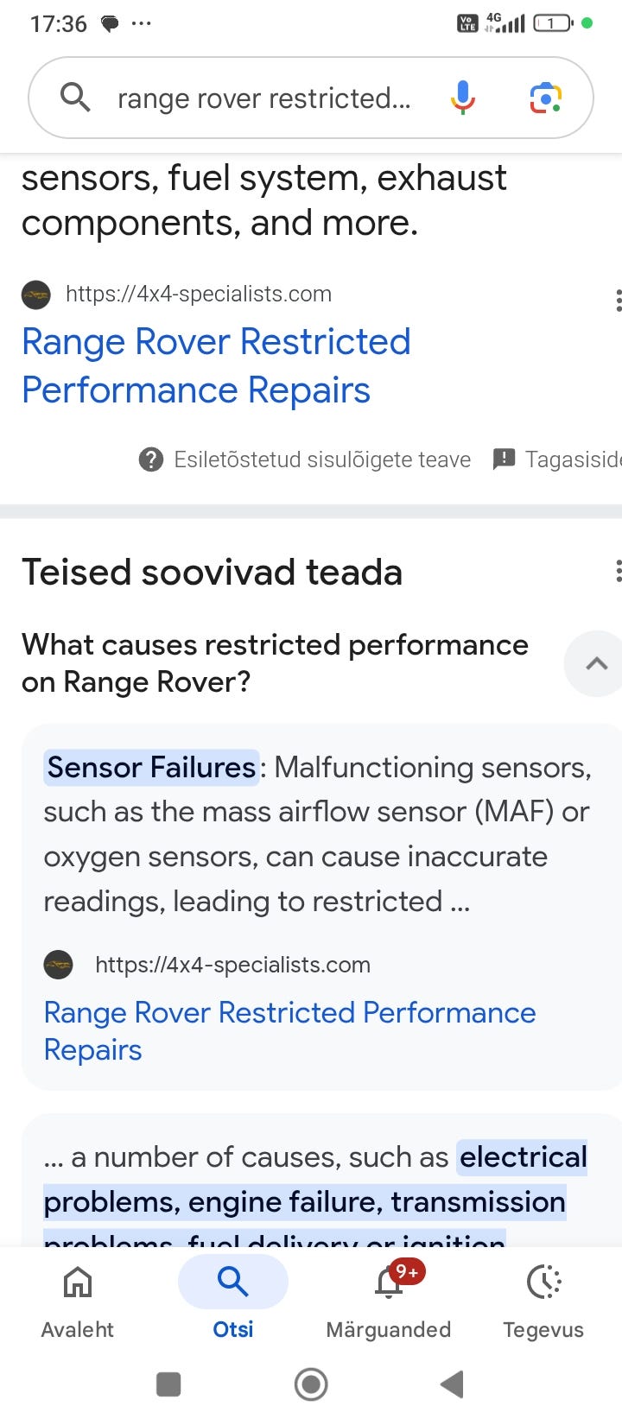This screenshot has width=622, height=1425.
Task: Tap the search query input field
Action: 264,98
